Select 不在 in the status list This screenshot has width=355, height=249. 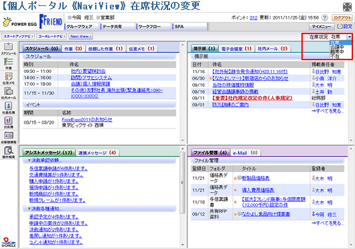[341, 56]
